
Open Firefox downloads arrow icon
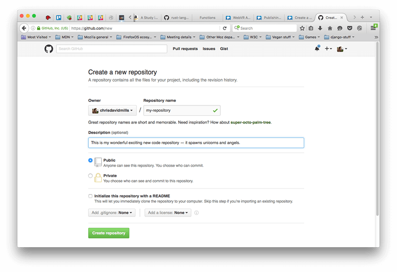[321, 28]
